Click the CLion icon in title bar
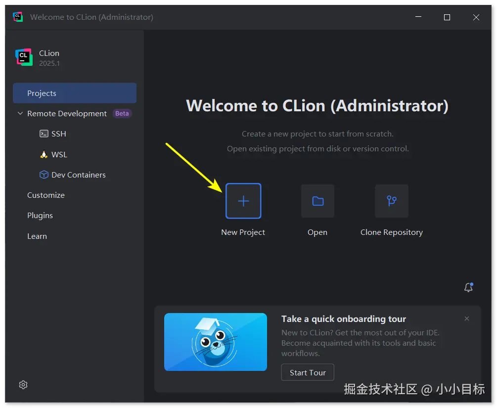497x408 pixels. [18, 17]
